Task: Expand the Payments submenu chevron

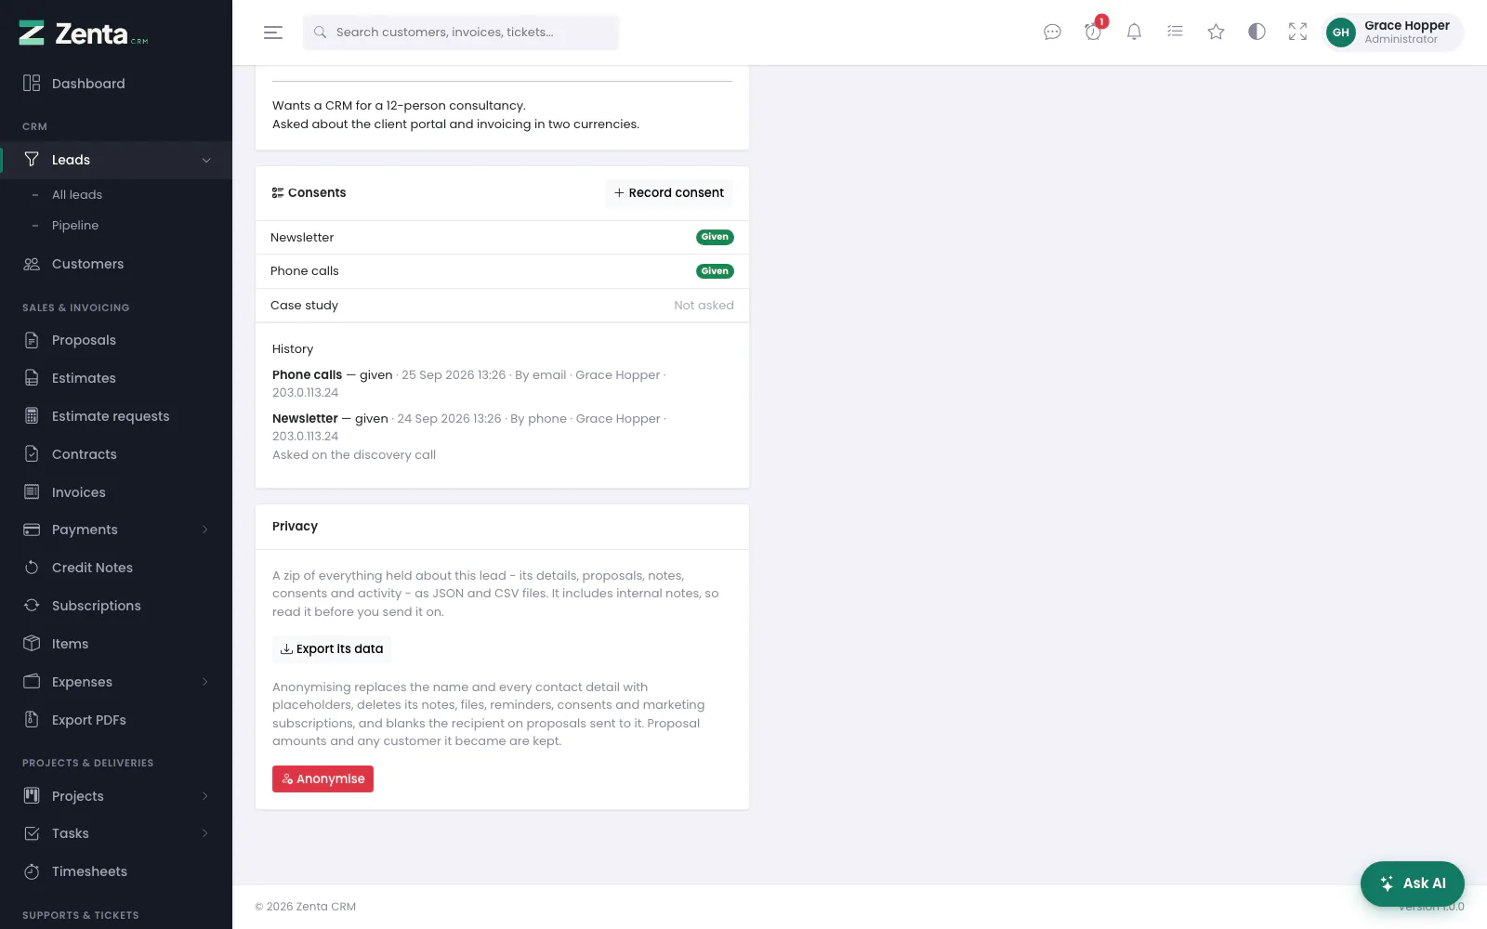Action: (205, 530)
